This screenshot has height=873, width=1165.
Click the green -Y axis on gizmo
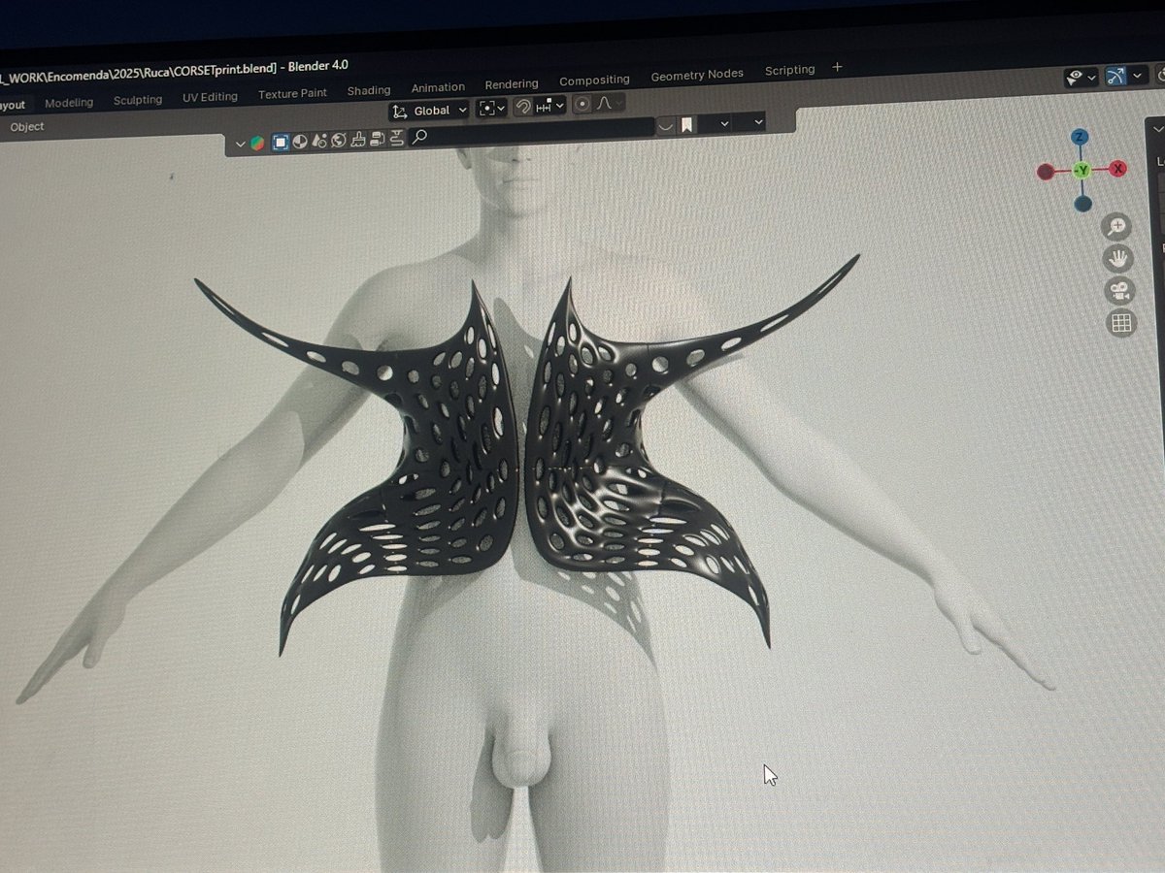pyautogui.click(x=1082, y=171)
